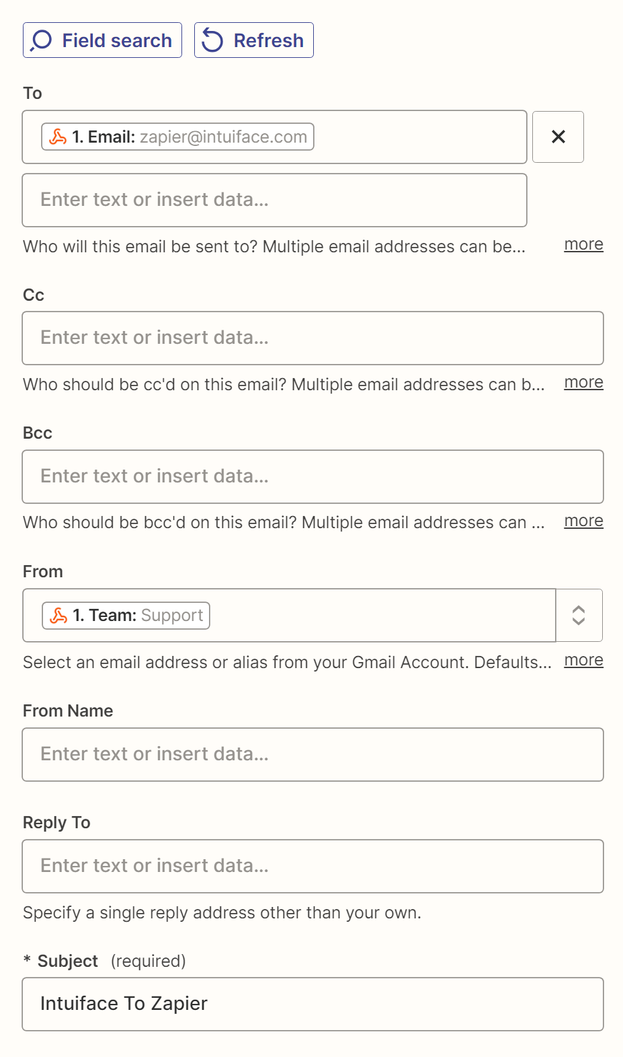This screenshot has width=623, height=1057.
Task: Click webhook icon in Team pill
Action: 59,616
